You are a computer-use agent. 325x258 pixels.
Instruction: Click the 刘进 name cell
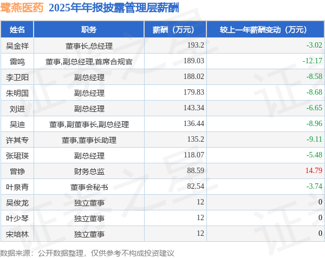point(17,109)
